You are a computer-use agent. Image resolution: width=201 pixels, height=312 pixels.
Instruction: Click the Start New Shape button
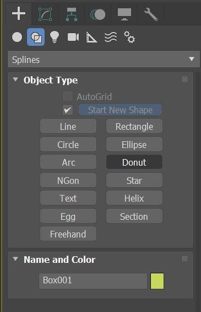(x=120, y=110)
